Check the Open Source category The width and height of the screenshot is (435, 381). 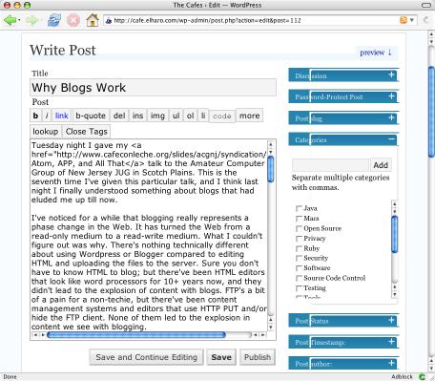pos(299,228)
